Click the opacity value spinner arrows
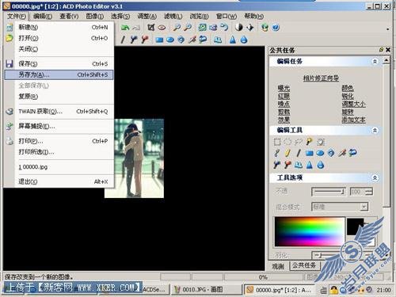 coord(370,192)
